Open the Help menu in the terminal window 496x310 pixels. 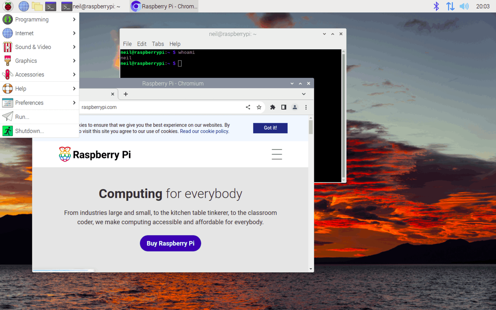(x=175, y=44)
